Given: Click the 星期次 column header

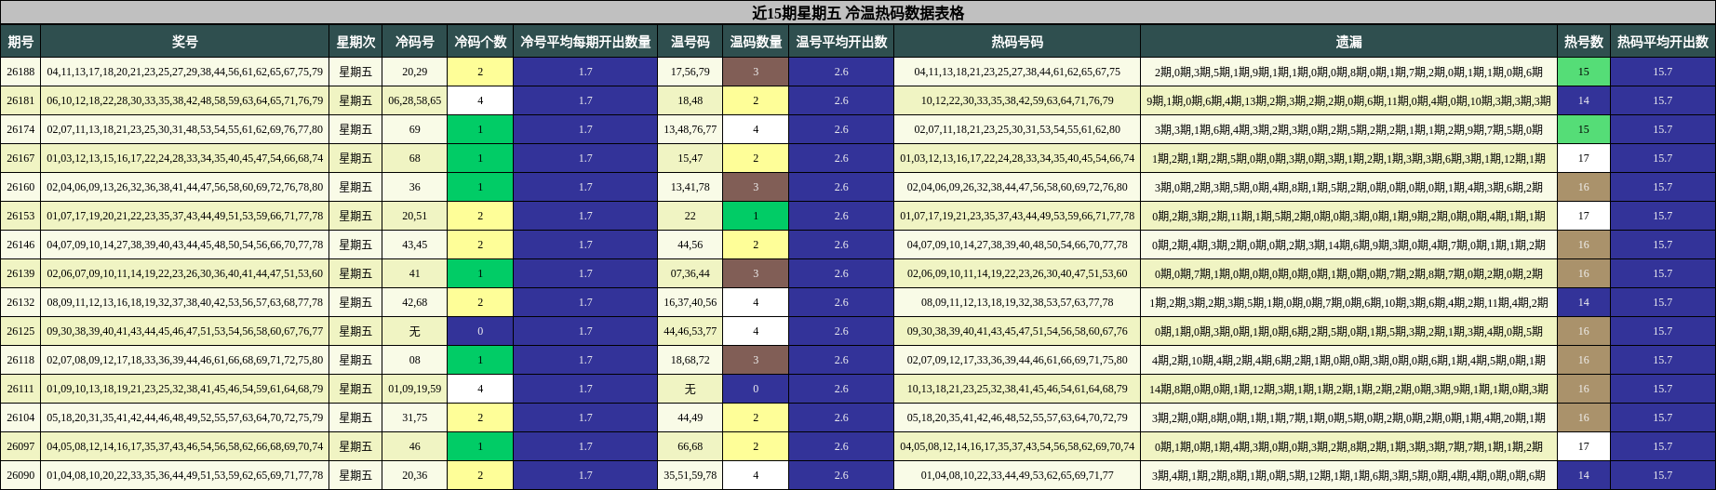Looking at the screenshot, I should pos(355,42).
